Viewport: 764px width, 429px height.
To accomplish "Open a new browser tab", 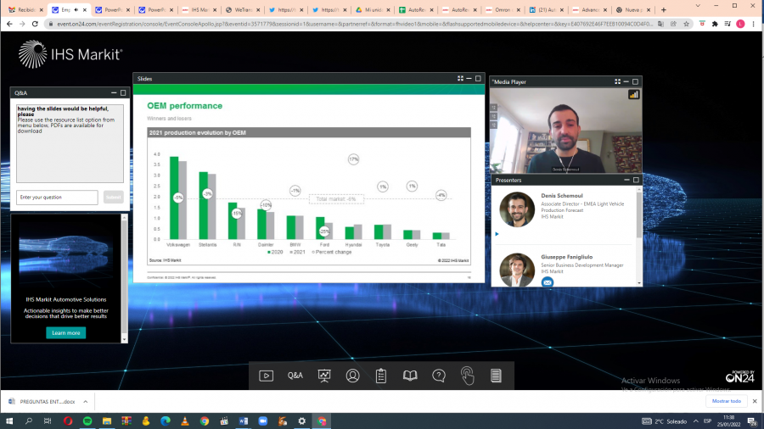I will pos(663,9).
